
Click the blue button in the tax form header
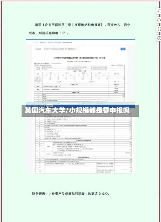123,49
